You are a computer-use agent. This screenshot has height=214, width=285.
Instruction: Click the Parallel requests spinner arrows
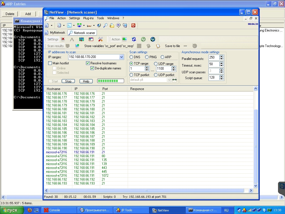[x=221, y=57]
